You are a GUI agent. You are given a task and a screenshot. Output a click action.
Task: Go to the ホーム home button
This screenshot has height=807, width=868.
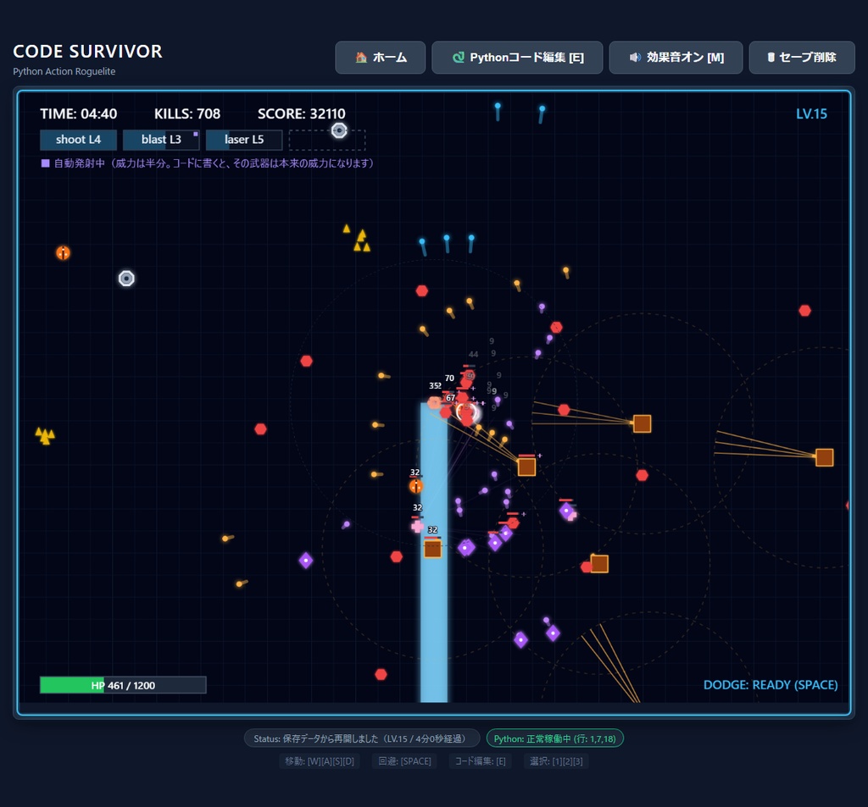(x=381, y=57)
